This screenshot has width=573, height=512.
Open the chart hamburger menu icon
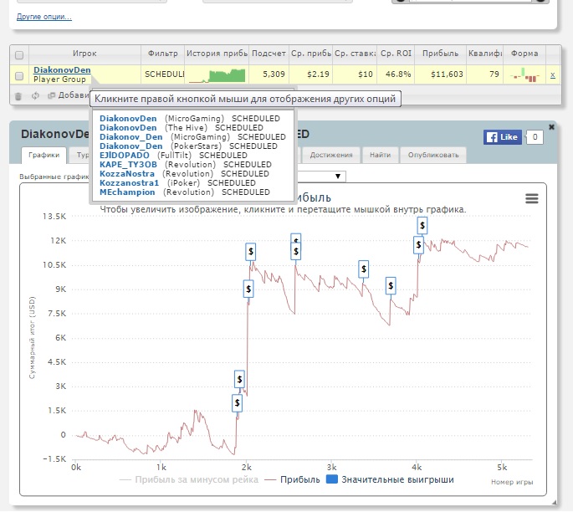pyautogui.click(x=532, y=198)
